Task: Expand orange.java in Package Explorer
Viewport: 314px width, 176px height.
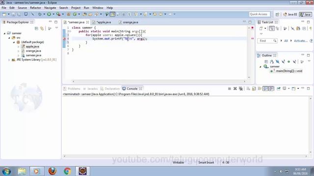Action: (x=19, y=51)
